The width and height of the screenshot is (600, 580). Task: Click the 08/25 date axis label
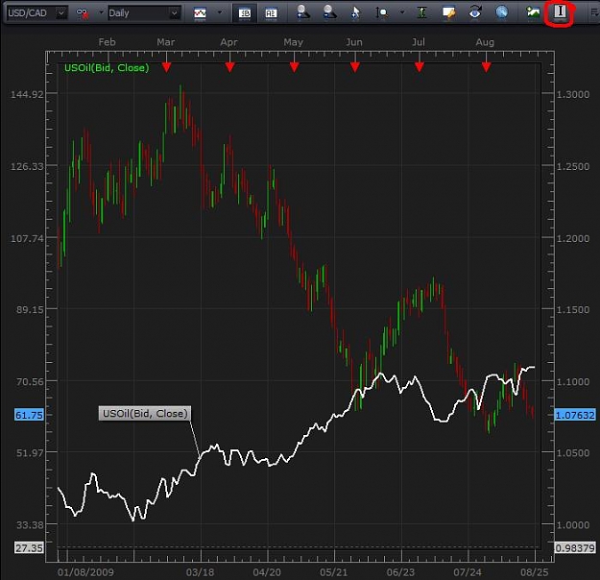coord(534,572)
